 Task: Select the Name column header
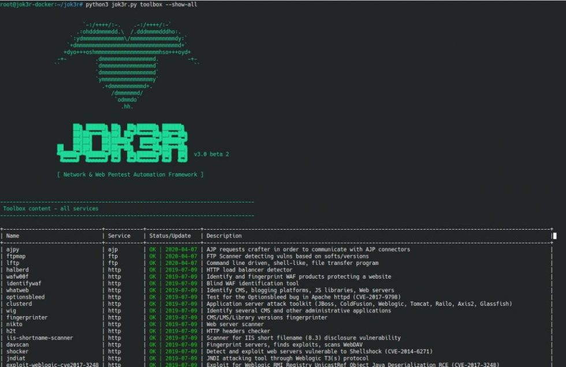[12, 235]
